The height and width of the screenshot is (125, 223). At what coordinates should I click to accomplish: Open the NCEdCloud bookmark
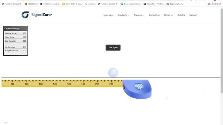[x=31, y=4]
